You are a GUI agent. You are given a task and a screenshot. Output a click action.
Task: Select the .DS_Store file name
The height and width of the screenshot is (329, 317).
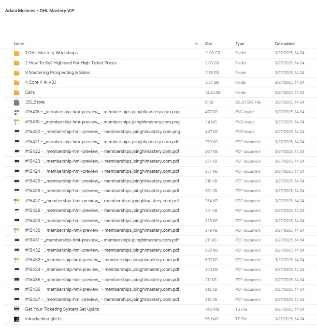[35, 102]
